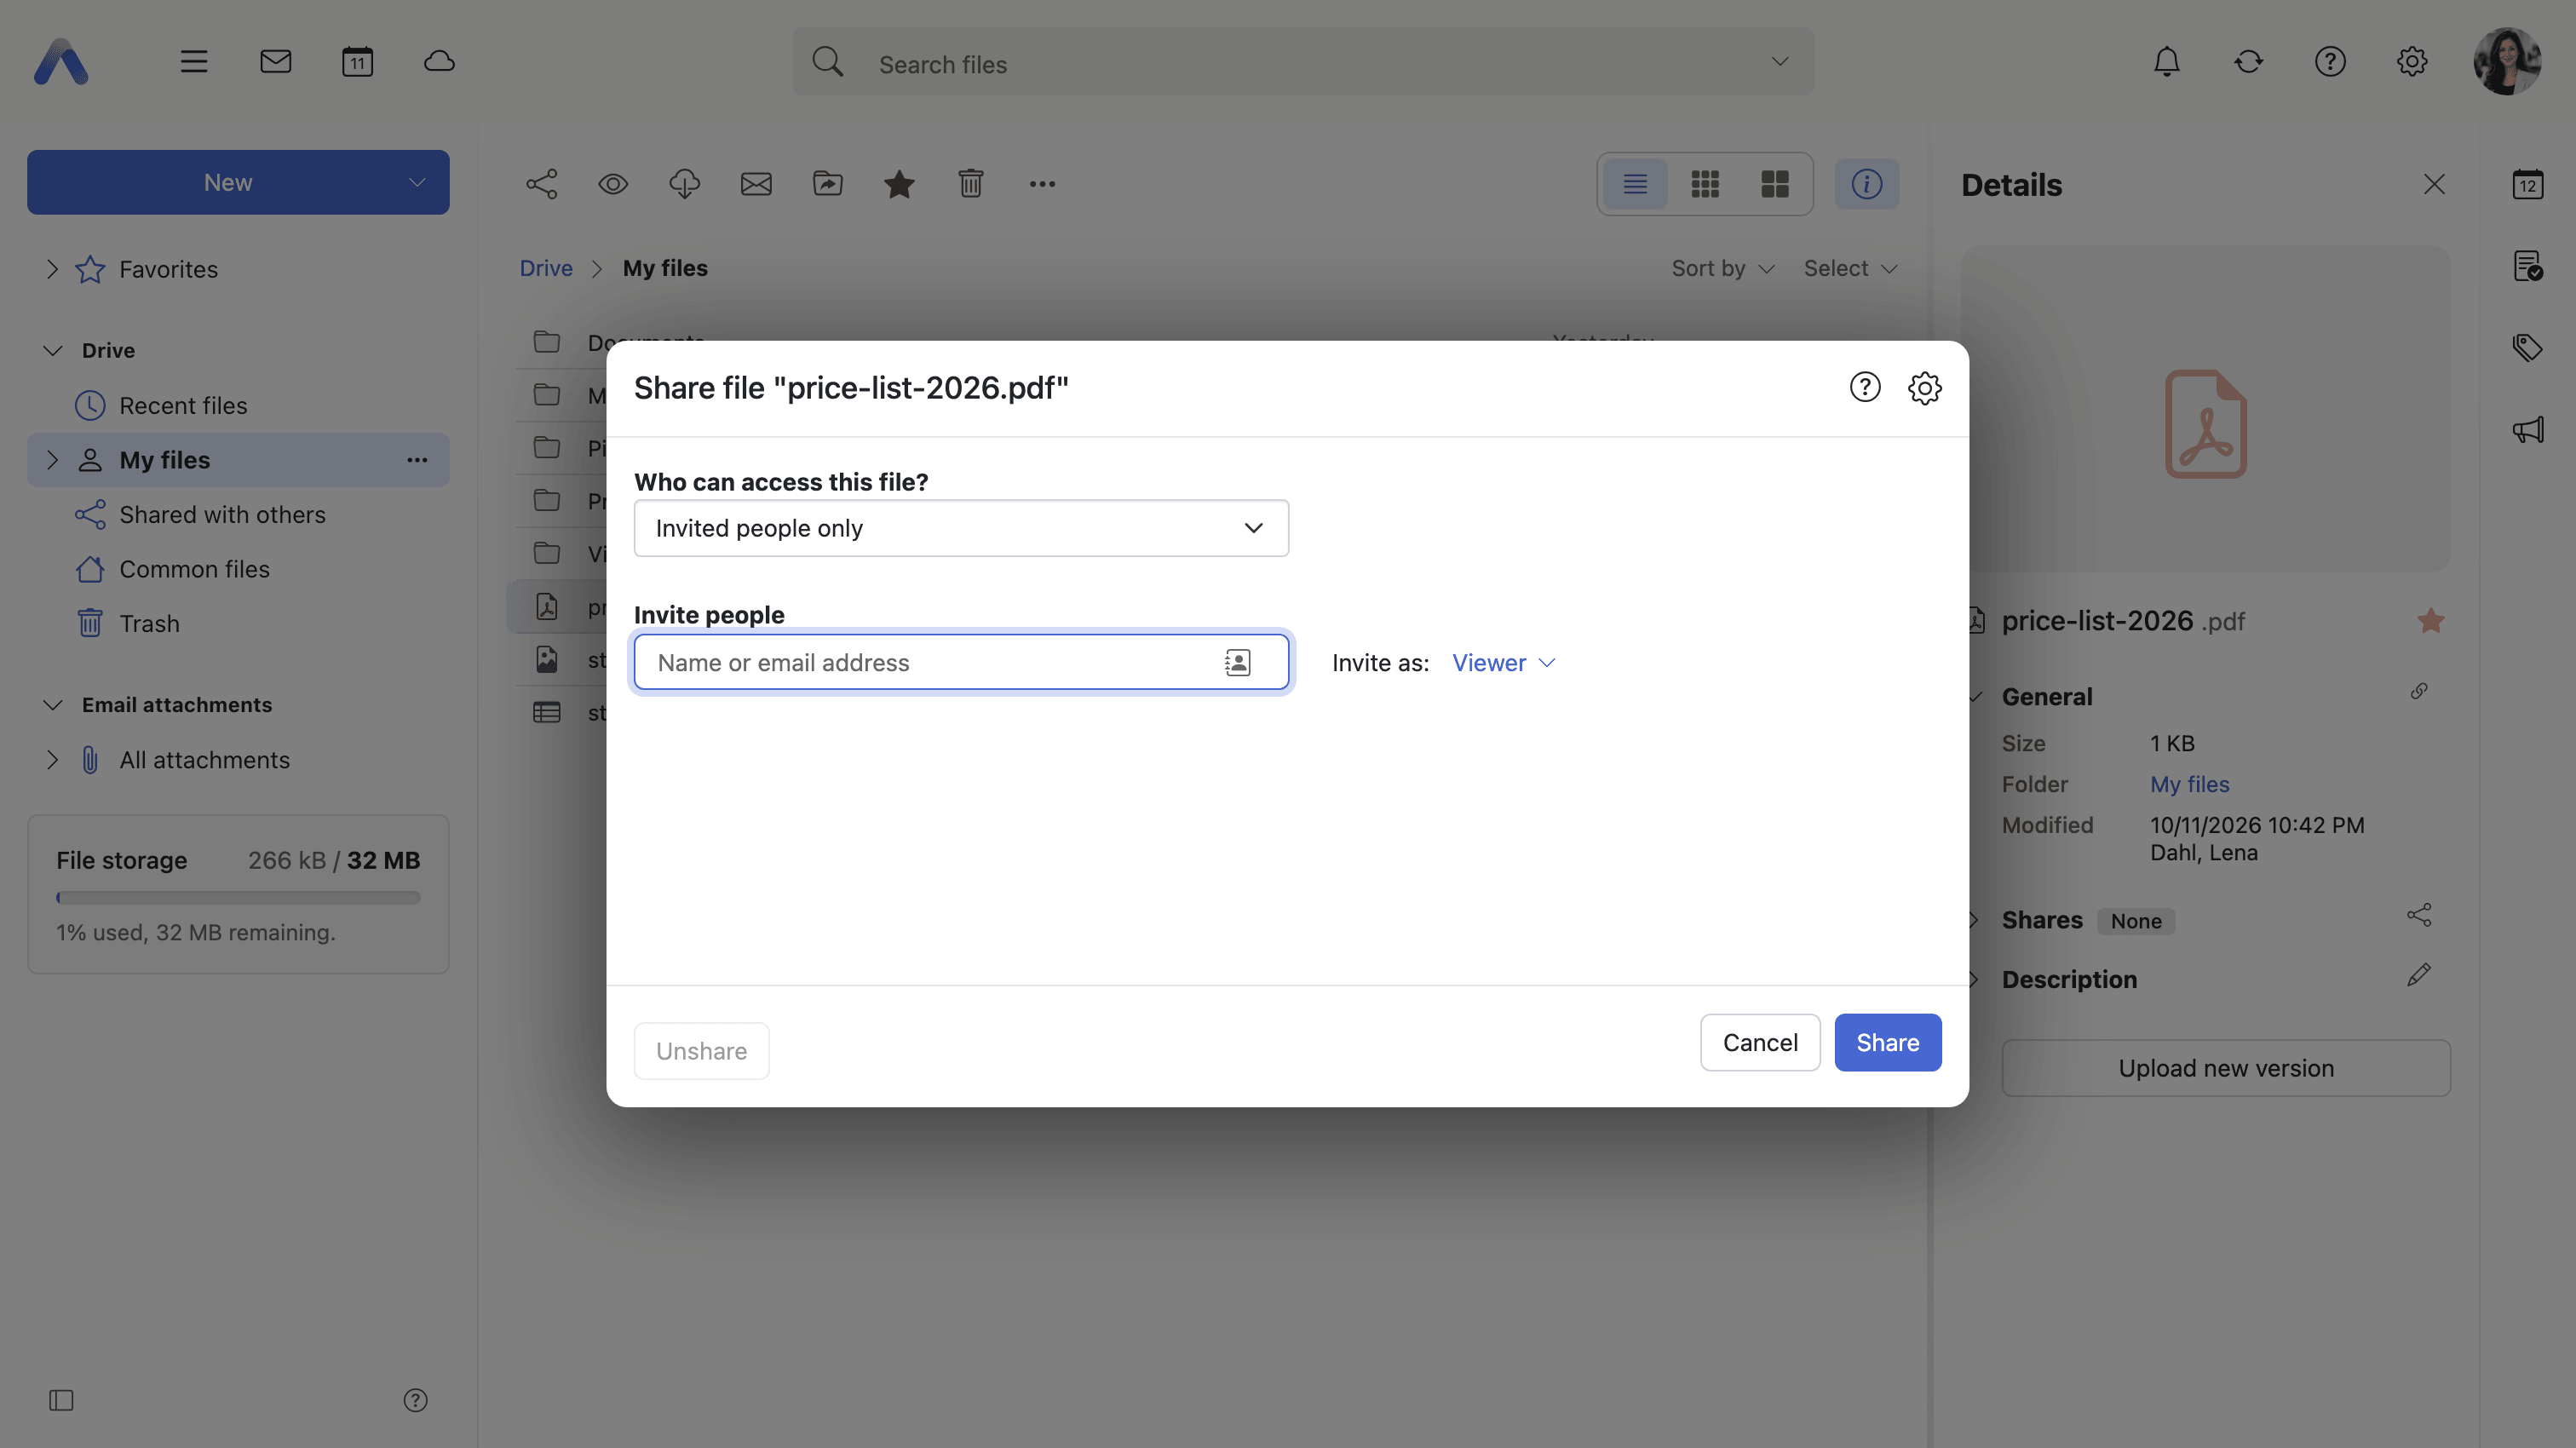Open top bar help icon
Viewport: 2576px width, 1448px height.
coord(2330,62)
